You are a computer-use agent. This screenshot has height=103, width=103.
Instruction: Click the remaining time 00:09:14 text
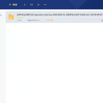[33, 20]
